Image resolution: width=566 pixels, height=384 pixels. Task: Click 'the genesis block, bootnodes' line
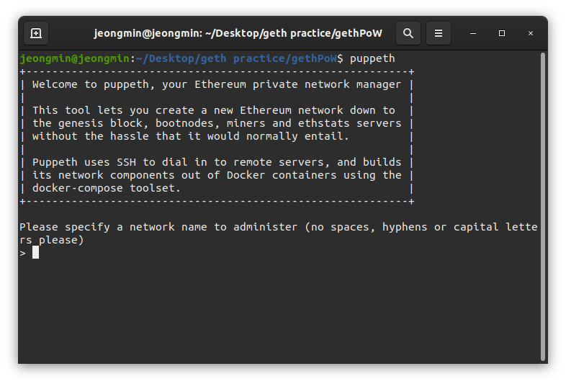point(217,123)
